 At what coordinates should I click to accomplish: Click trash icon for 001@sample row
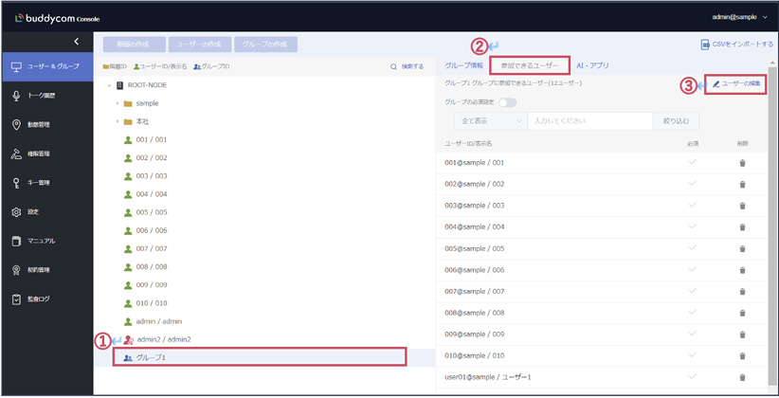[x=742, y=163]
